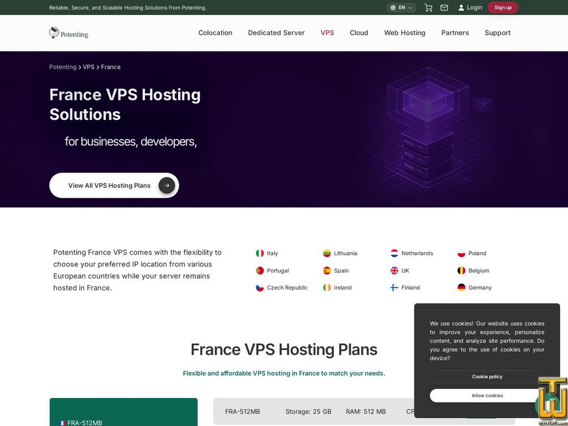Select the Germany flag icon
Viewport: 568px width, 426px height.
(x=461, y=287)
